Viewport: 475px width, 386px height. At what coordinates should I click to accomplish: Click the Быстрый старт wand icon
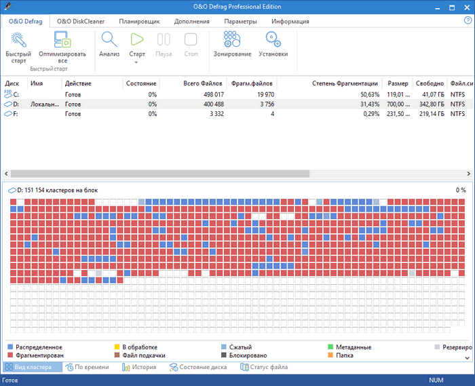coord(18,39)
